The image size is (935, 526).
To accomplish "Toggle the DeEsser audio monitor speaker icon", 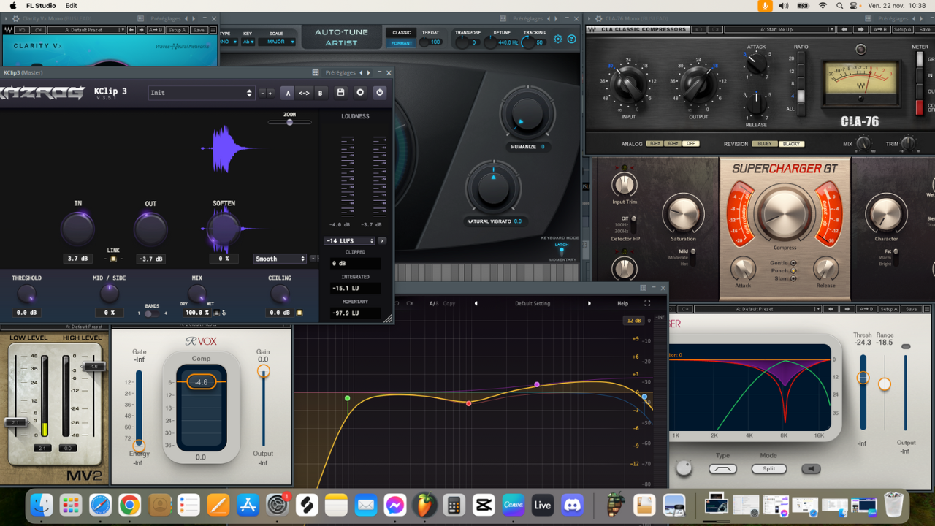I will click(811, 469).
